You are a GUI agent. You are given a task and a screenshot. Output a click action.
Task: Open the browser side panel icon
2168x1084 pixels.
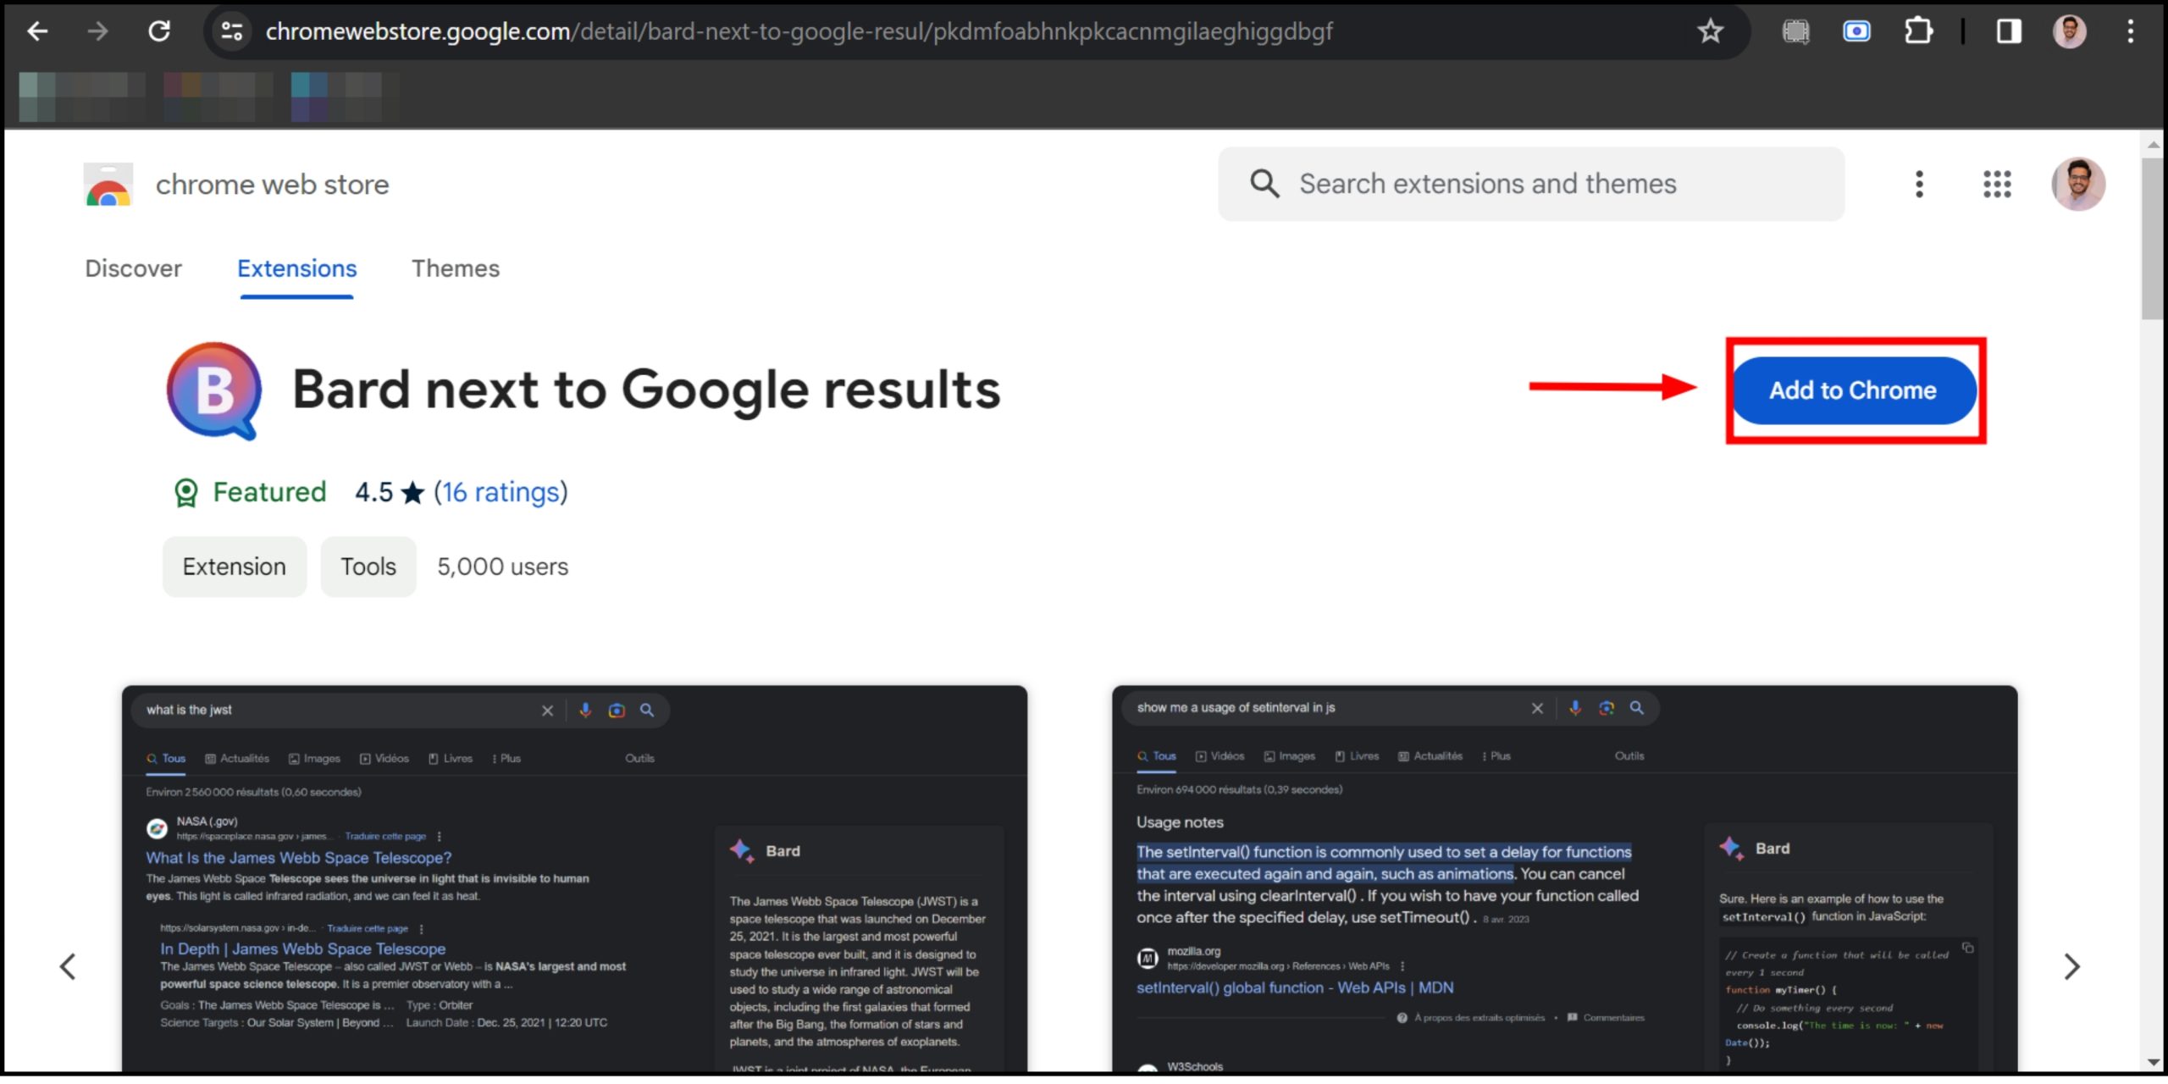click(x=2008, y=31)
